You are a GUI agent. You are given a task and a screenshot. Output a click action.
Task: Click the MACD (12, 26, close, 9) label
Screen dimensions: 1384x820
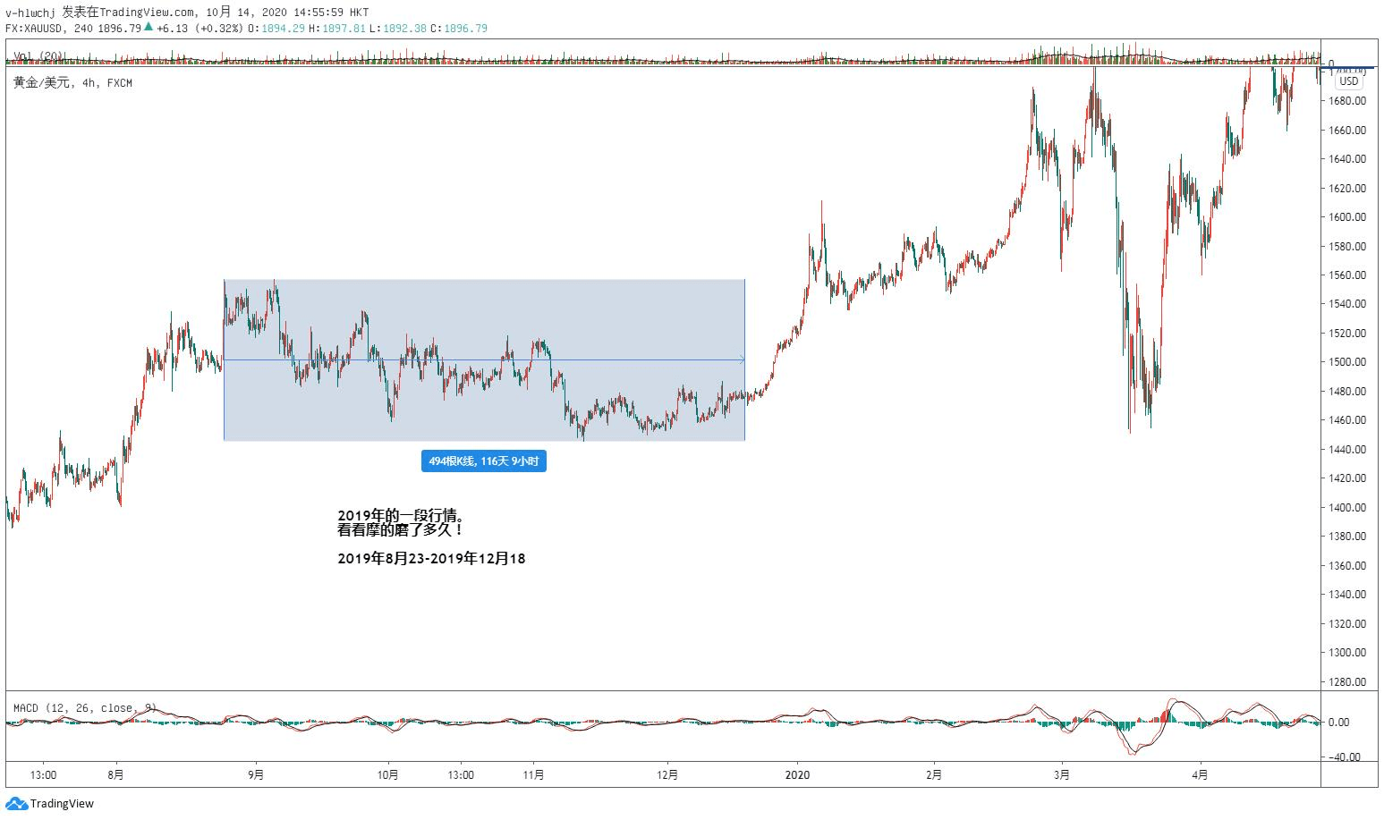[x=85, y=708]
